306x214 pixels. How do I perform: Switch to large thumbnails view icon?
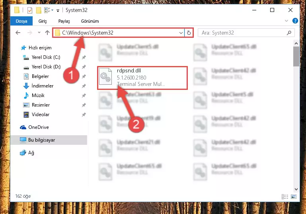[294, 196]
